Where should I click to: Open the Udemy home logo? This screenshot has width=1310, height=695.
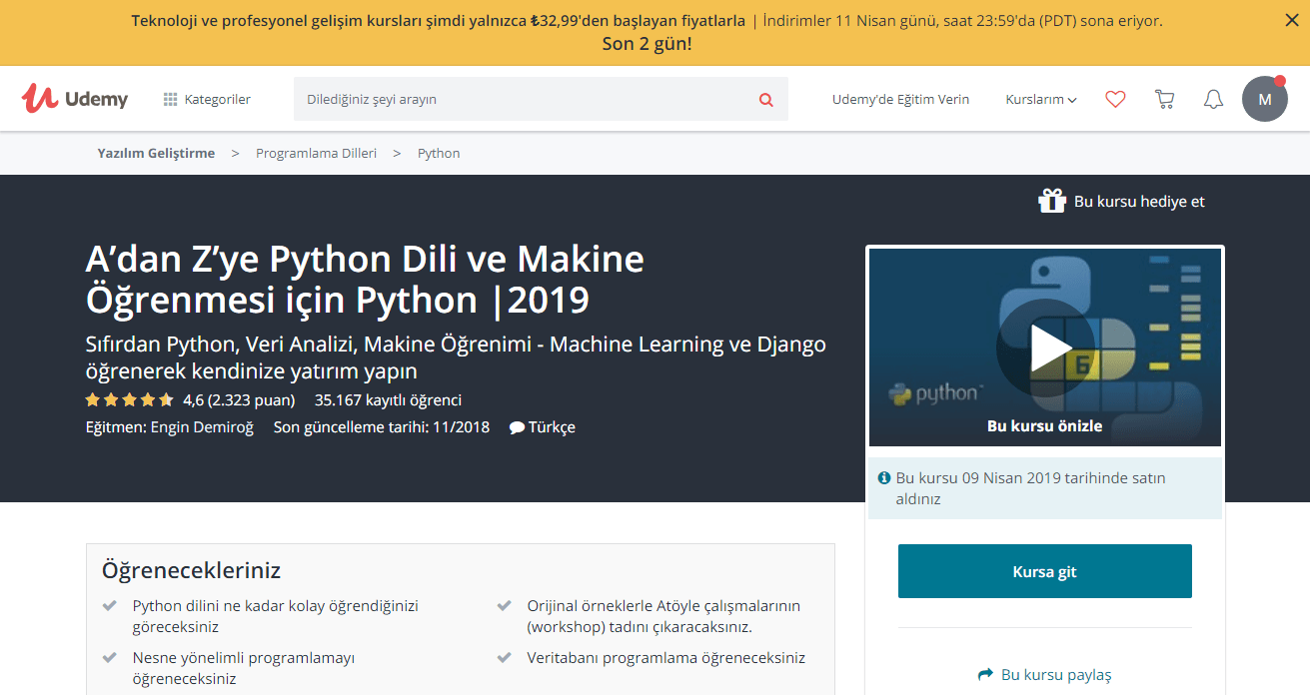[x=75, y=98]
